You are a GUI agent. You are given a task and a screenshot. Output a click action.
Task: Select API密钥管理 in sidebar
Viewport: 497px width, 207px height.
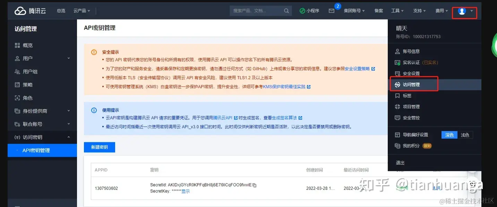(x=42, y=150)
